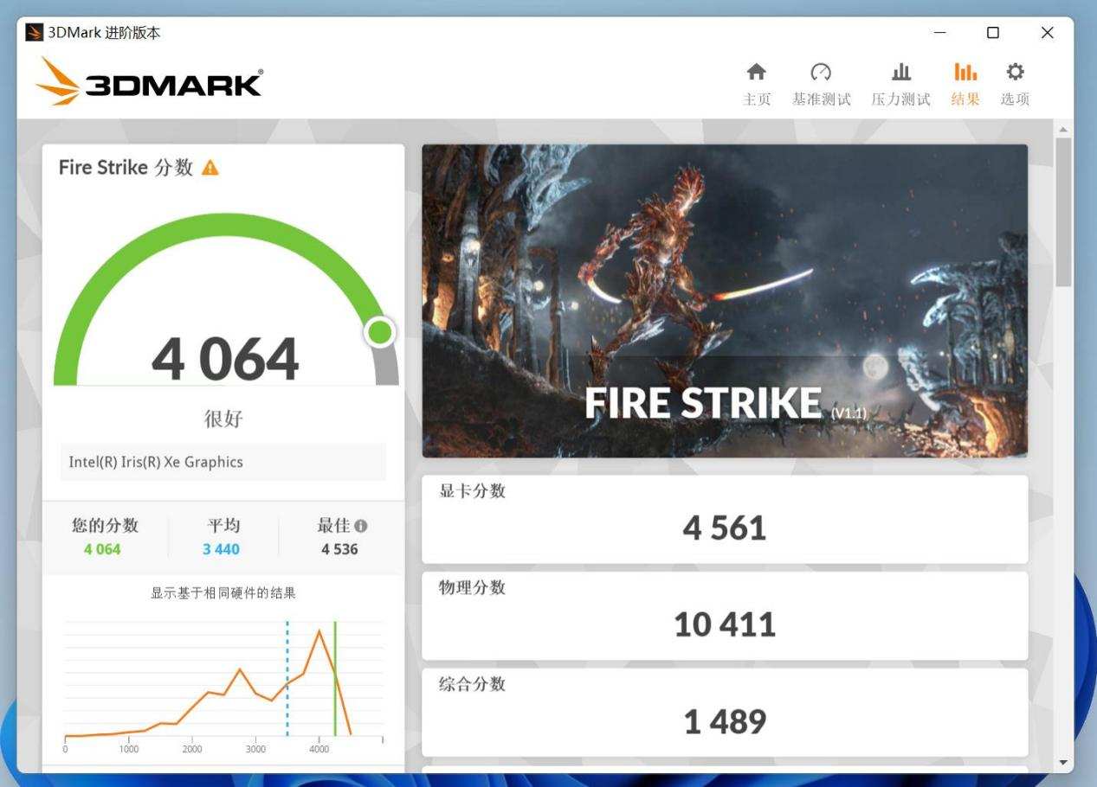Click the scrollbar down arrow
The width and height of the screenshot is (1097, 787).
coord(1063,762)
